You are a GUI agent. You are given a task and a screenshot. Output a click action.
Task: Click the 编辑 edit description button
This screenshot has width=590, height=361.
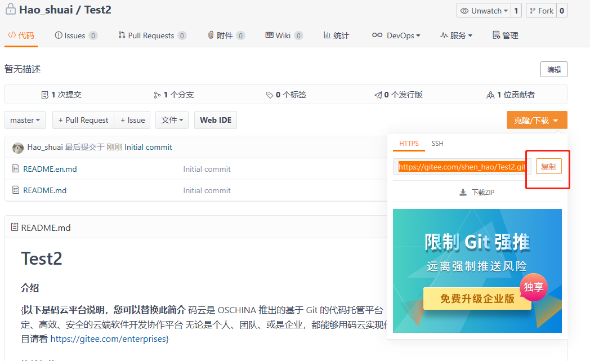pyautogui.click(x=554, y=69)
